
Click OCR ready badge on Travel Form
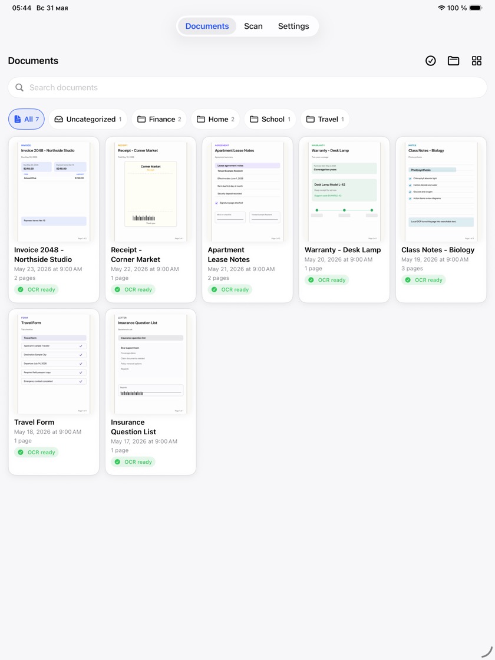(x=37, y=453)
